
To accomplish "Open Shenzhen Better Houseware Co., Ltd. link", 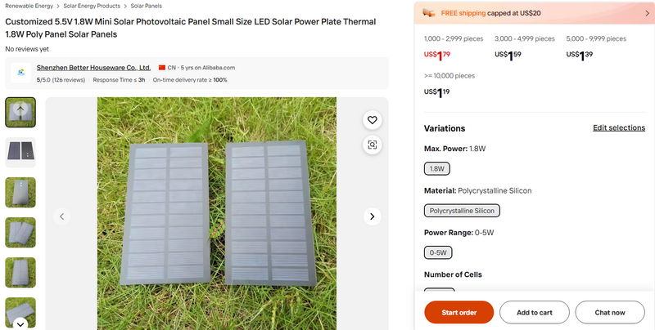I will tap(93, 68).
